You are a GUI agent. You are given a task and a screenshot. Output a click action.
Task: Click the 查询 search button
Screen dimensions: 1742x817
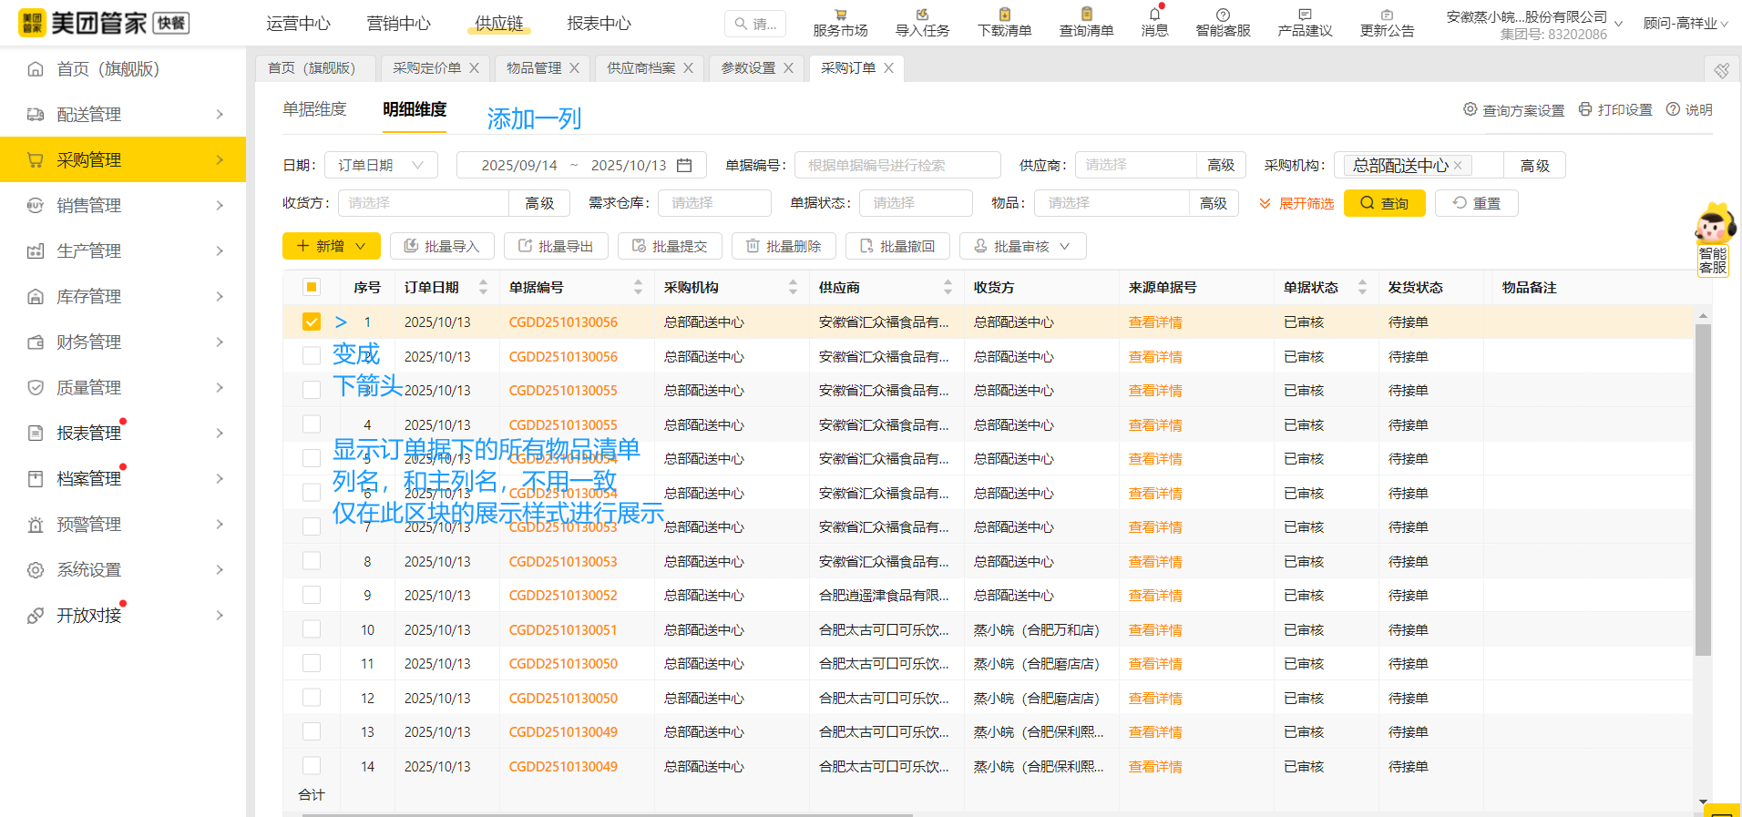coord(1384,203)
